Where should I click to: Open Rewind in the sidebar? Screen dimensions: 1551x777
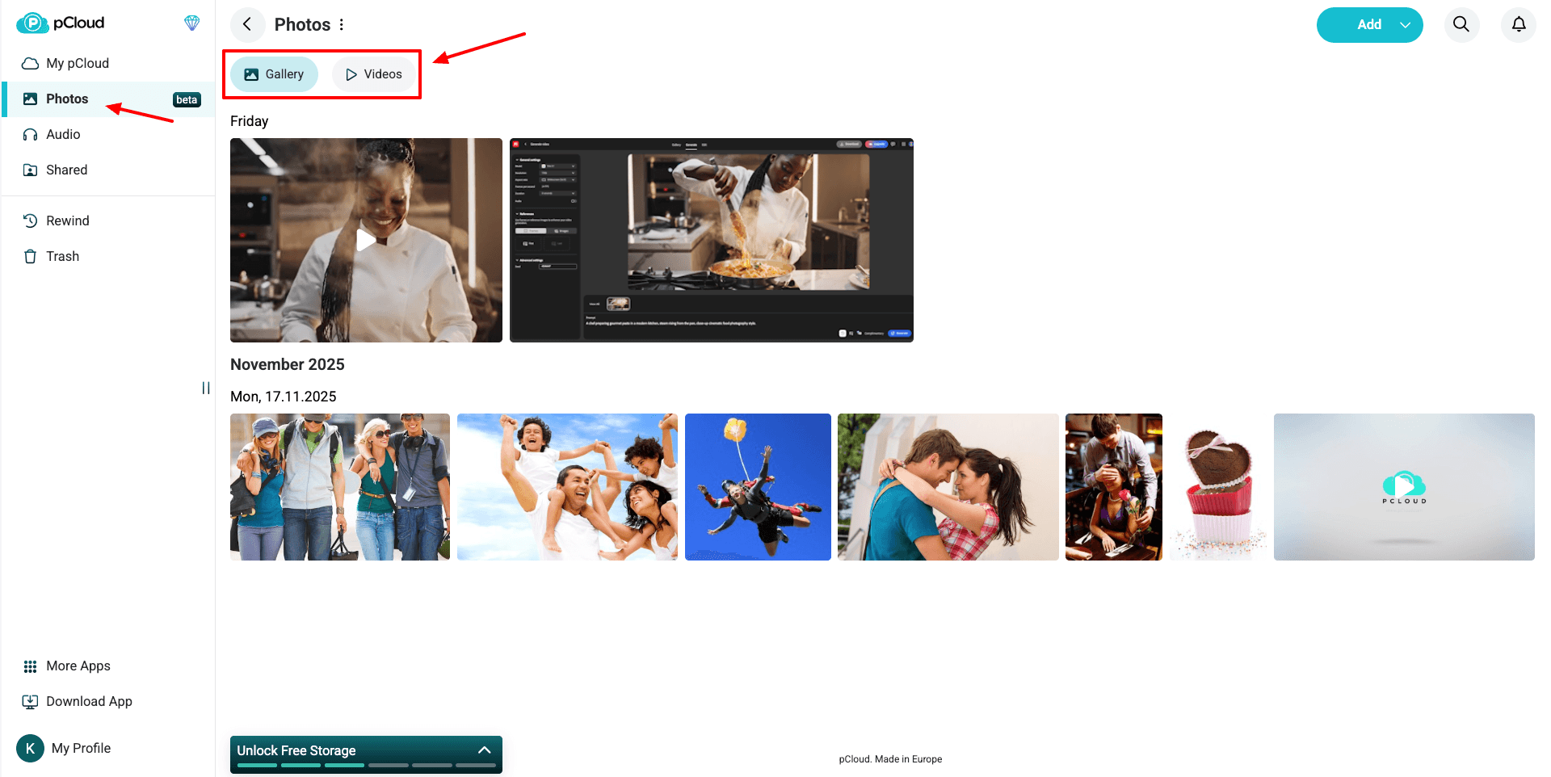(x=67, y=220)
